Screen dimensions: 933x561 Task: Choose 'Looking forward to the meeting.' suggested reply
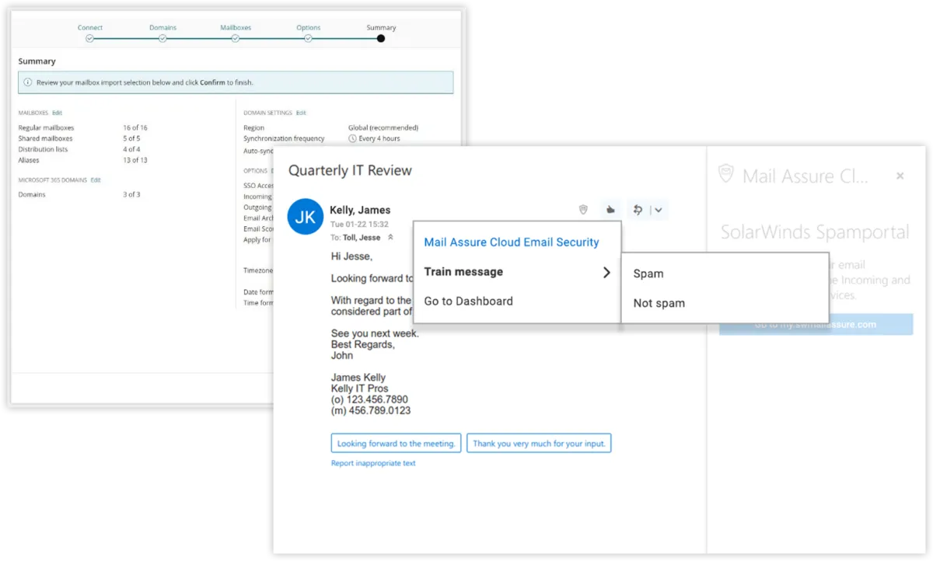pyautogui.click(x=397, y=444)
